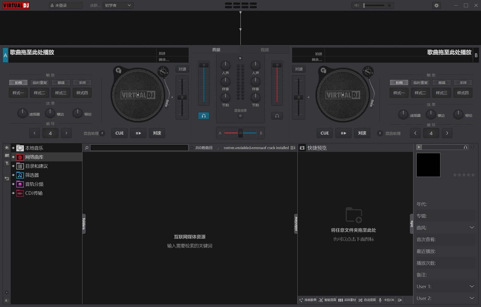Open browser options menu icon beside crack installed

[x=293, y=148]
